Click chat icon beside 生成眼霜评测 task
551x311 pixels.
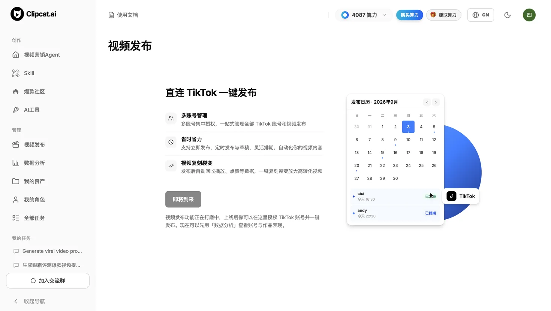pyautogui.click(x=16, y=265)
